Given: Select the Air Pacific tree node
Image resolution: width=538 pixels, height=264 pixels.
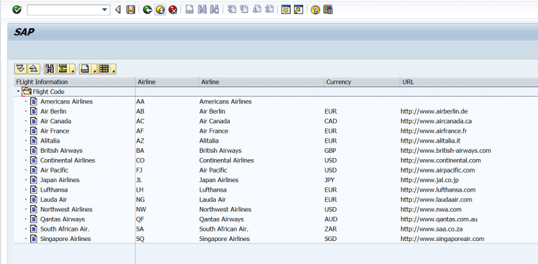Looking at the screenshot, I should pyautogui.click(x=54, y=170).
